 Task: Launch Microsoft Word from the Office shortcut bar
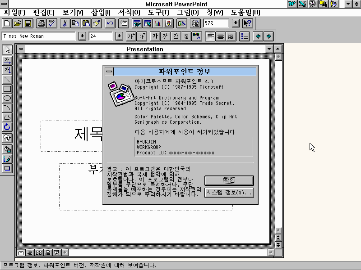click(x=292, y=4)
